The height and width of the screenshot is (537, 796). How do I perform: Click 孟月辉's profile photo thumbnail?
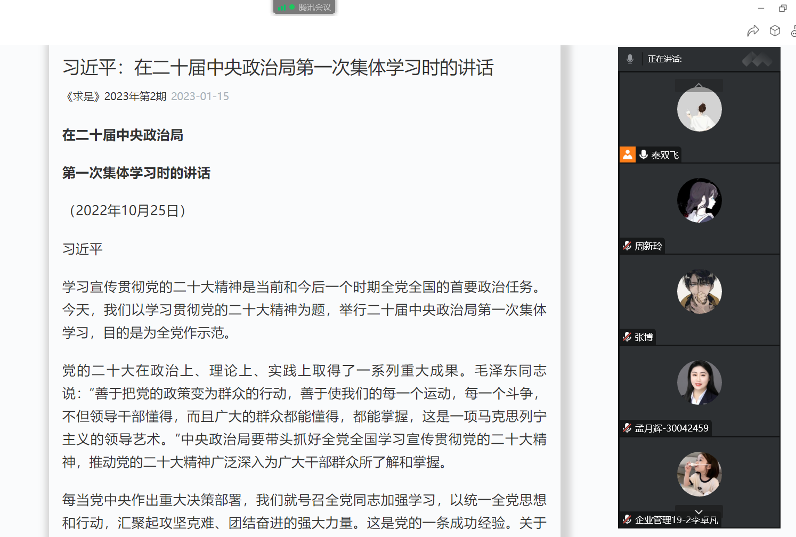(699, 383)
